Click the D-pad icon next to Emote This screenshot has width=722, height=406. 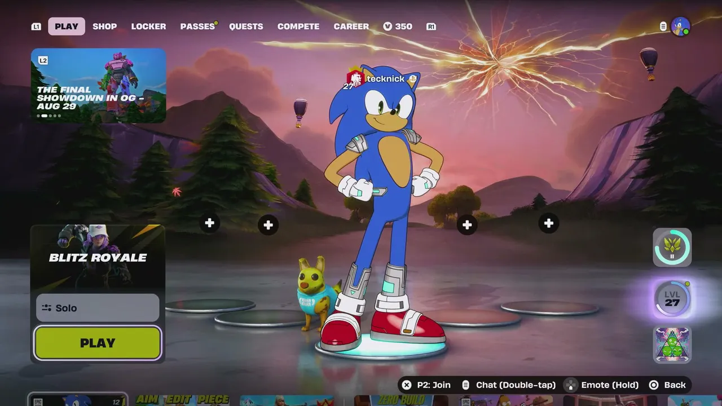(x=571, y=385)
